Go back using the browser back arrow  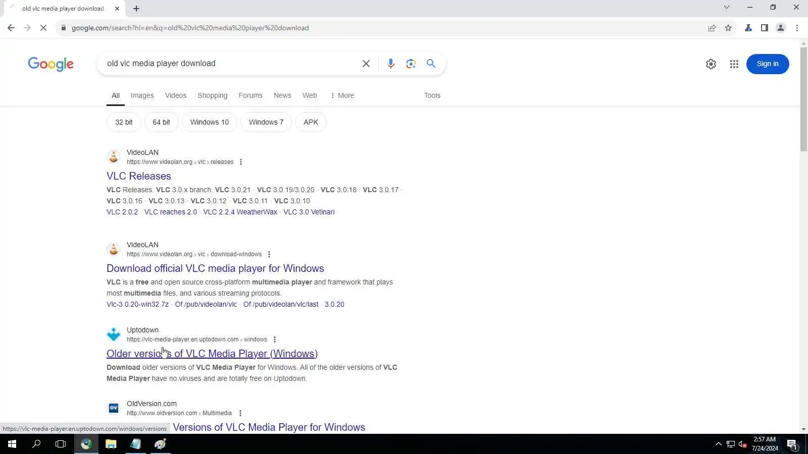[x=11, y=28]
